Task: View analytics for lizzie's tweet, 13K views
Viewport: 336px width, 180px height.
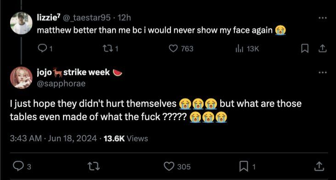Action: tap(247, 49)
